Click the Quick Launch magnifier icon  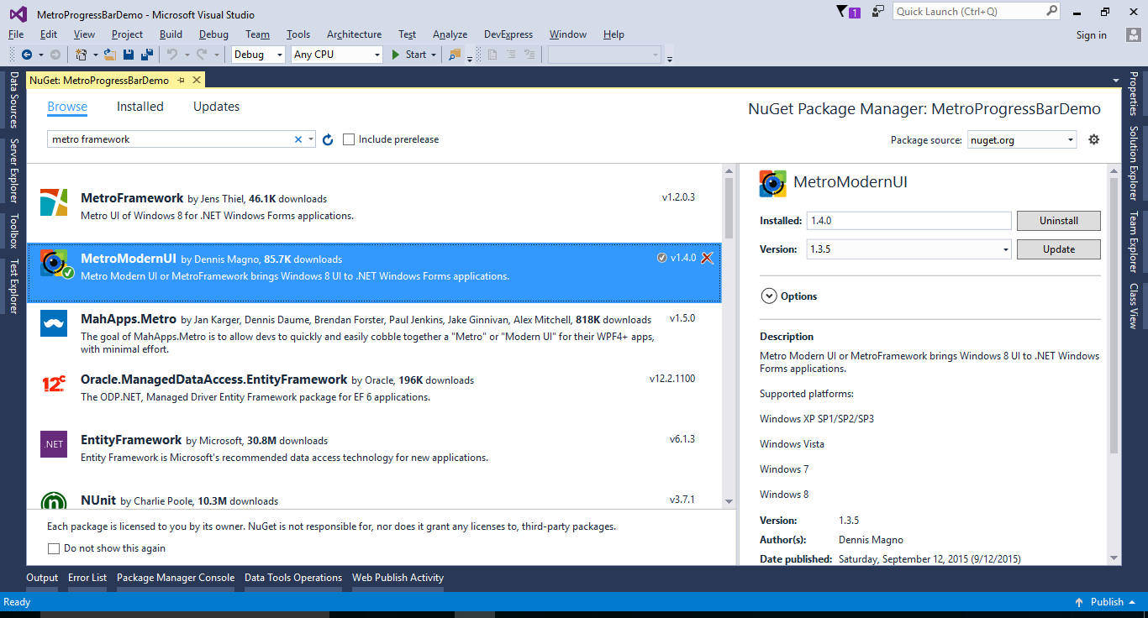(x=1051, y=12)
